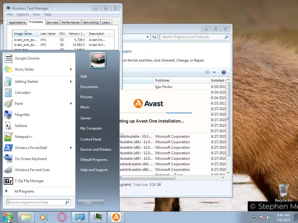Viewport: 298px width, 223px height.
Task: Open Default Programs link
Action: (94, 160)
